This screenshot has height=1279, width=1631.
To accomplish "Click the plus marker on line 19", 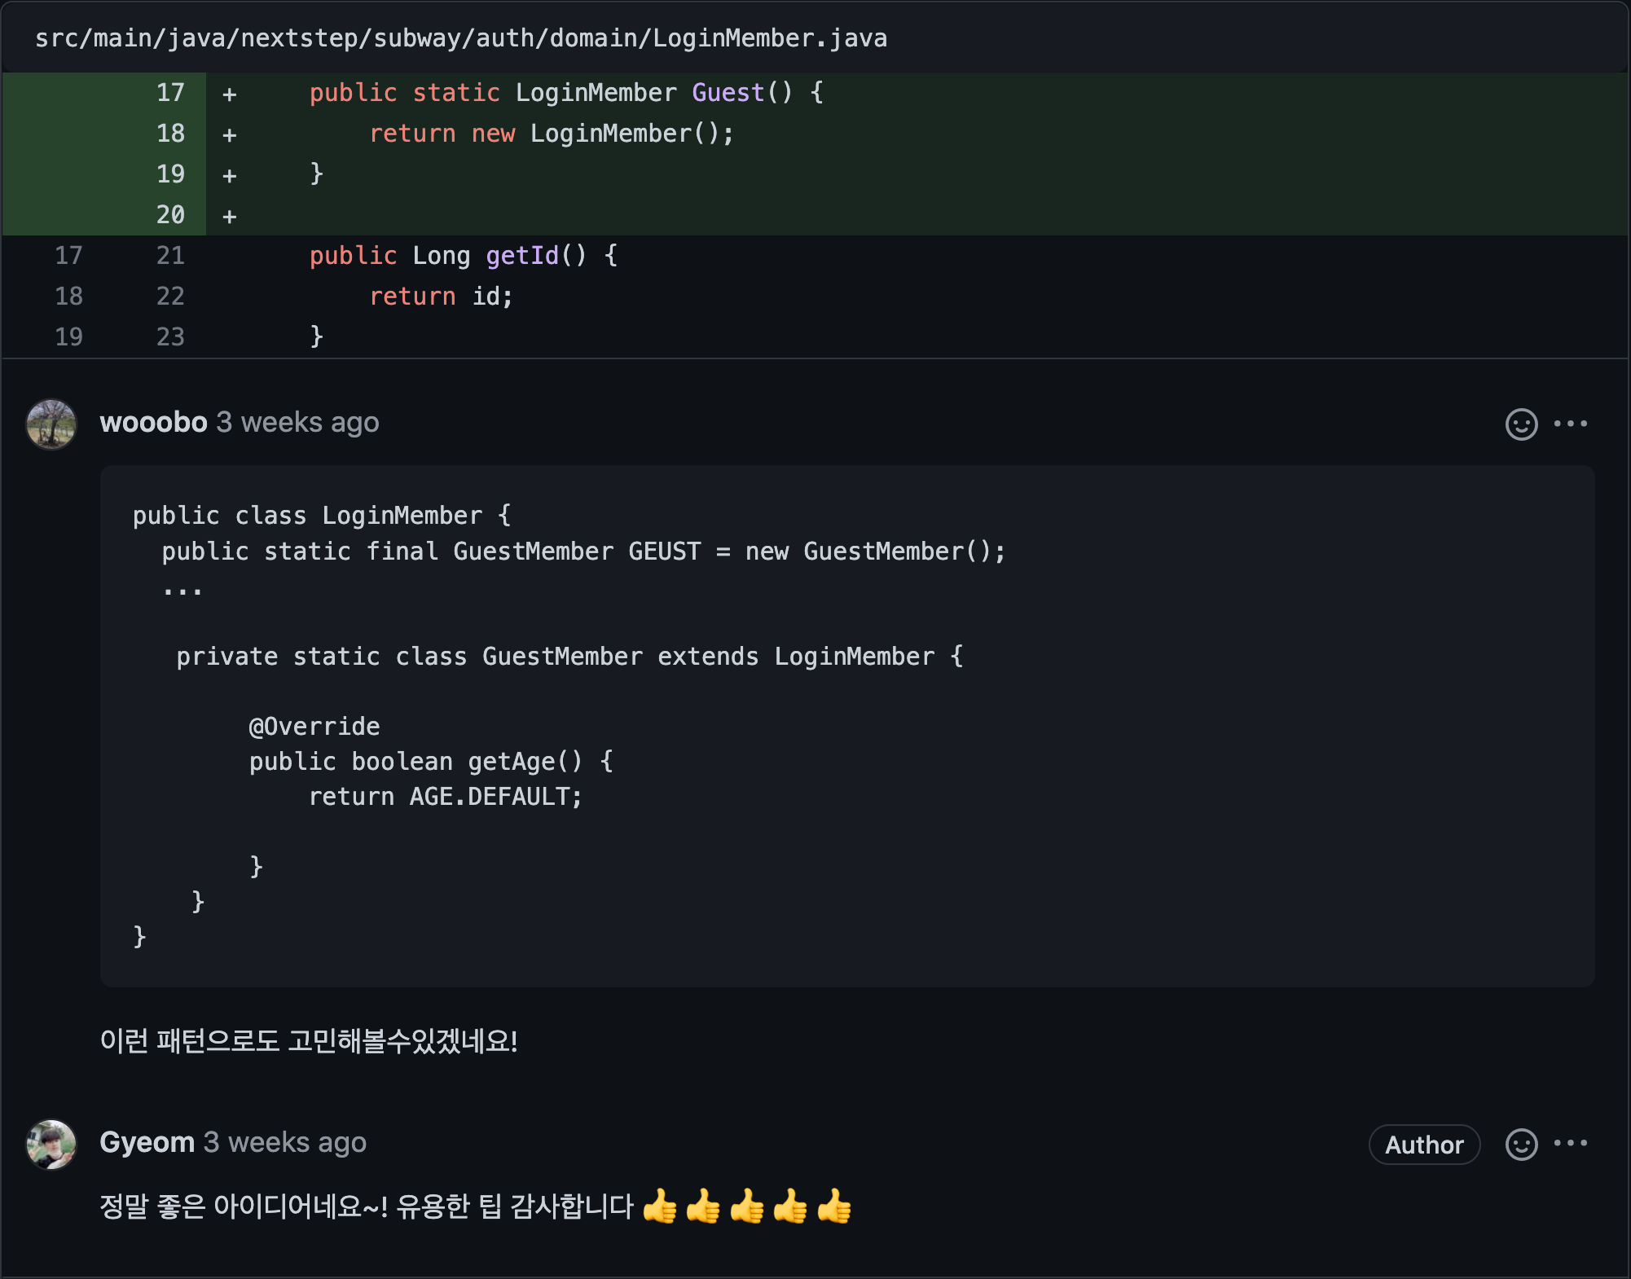I will (230, 175).
